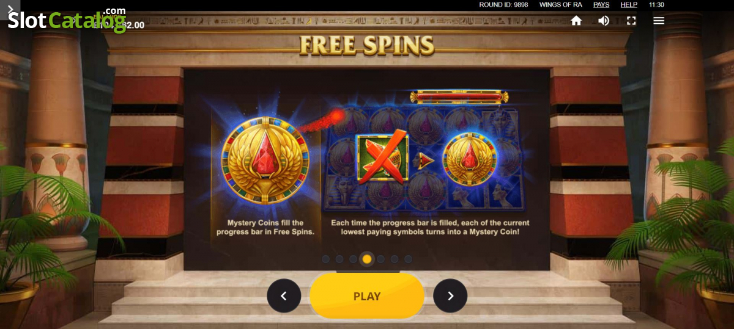Open the PAYS link
734x329 pixels.
pyautogui.click(x=601, y=4)
